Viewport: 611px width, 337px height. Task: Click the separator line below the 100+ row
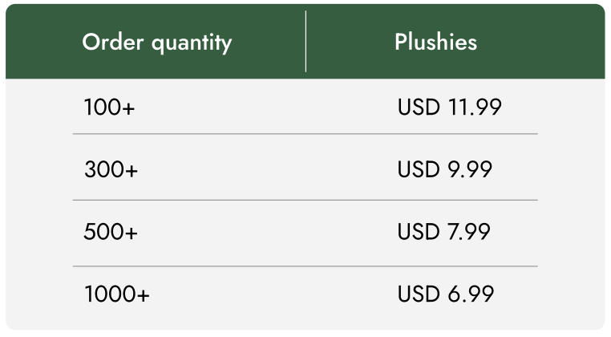click(x=305, y=134)
